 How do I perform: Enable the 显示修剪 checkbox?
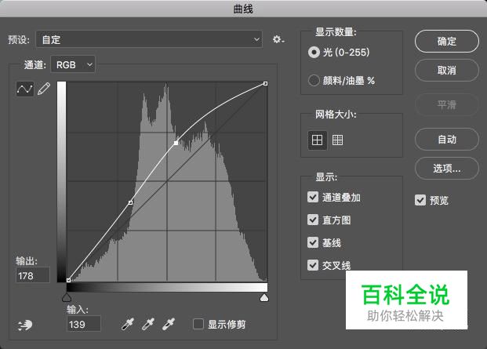[x=198, y=324]
